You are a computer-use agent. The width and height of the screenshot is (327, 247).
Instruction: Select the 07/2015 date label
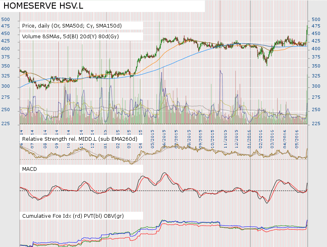(x=176, y=139)
